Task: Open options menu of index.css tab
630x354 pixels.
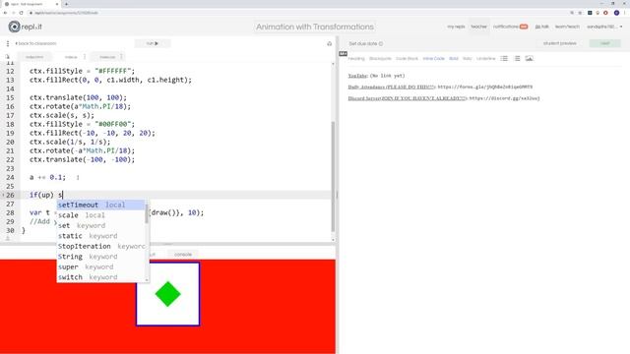Action: (x=121, y=57)
